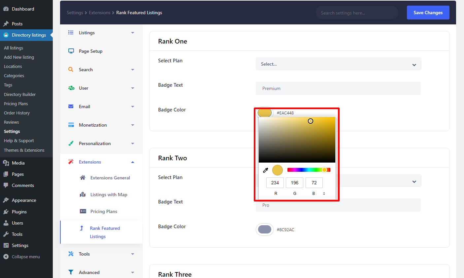Click the Advanced funnel icon
The width and height of the screenshot is (464, 278).
71,272
